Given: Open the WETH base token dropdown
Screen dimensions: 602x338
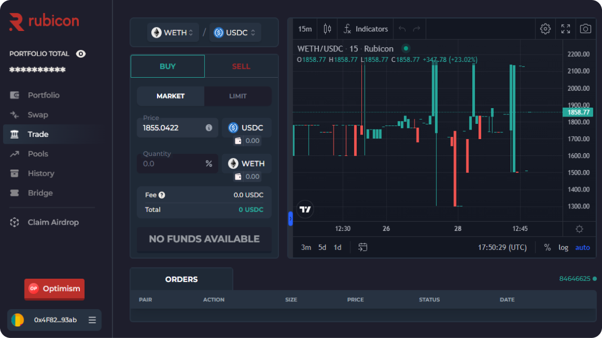Looking at the screenshot, I should click(x=173, y=33).
